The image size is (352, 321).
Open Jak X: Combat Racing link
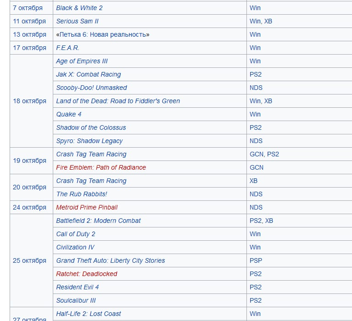(89, 74)
